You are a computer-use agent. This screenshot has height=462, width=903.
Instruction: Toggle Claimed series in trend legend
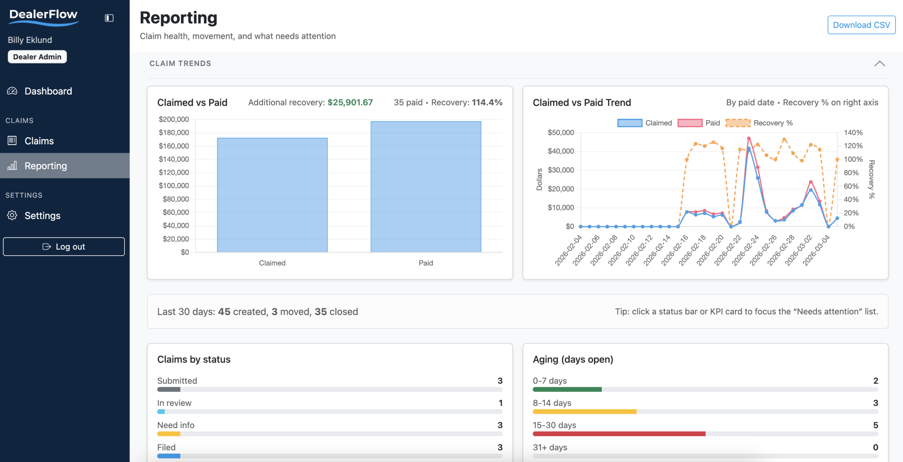click(x=645, y=123)
